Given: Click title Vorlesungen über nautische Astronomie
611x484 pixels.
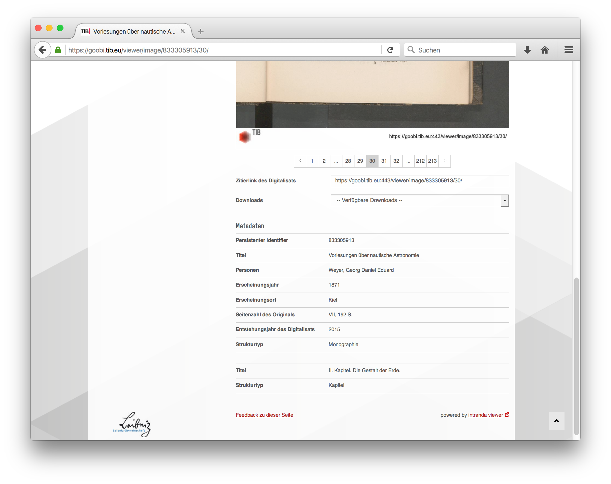Looking at the screenshot, I should click(374, 255).
